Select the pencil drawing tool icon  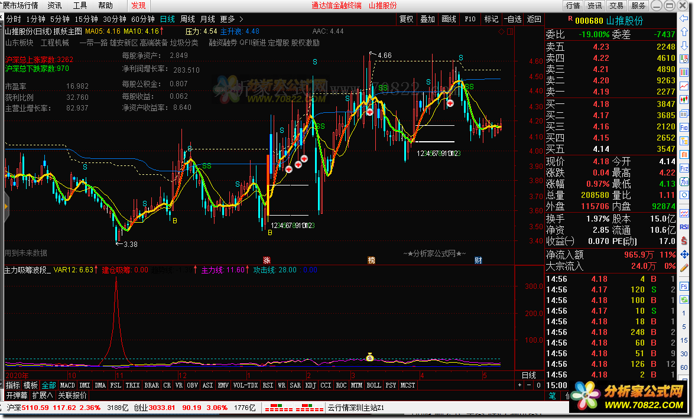684,268
